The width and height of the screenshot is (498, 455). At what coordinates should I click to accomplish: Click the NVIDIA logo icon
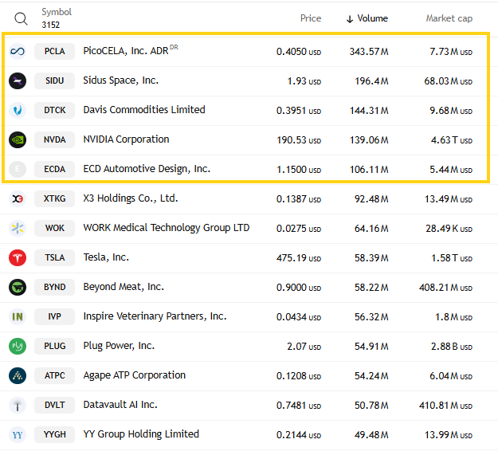18,139
